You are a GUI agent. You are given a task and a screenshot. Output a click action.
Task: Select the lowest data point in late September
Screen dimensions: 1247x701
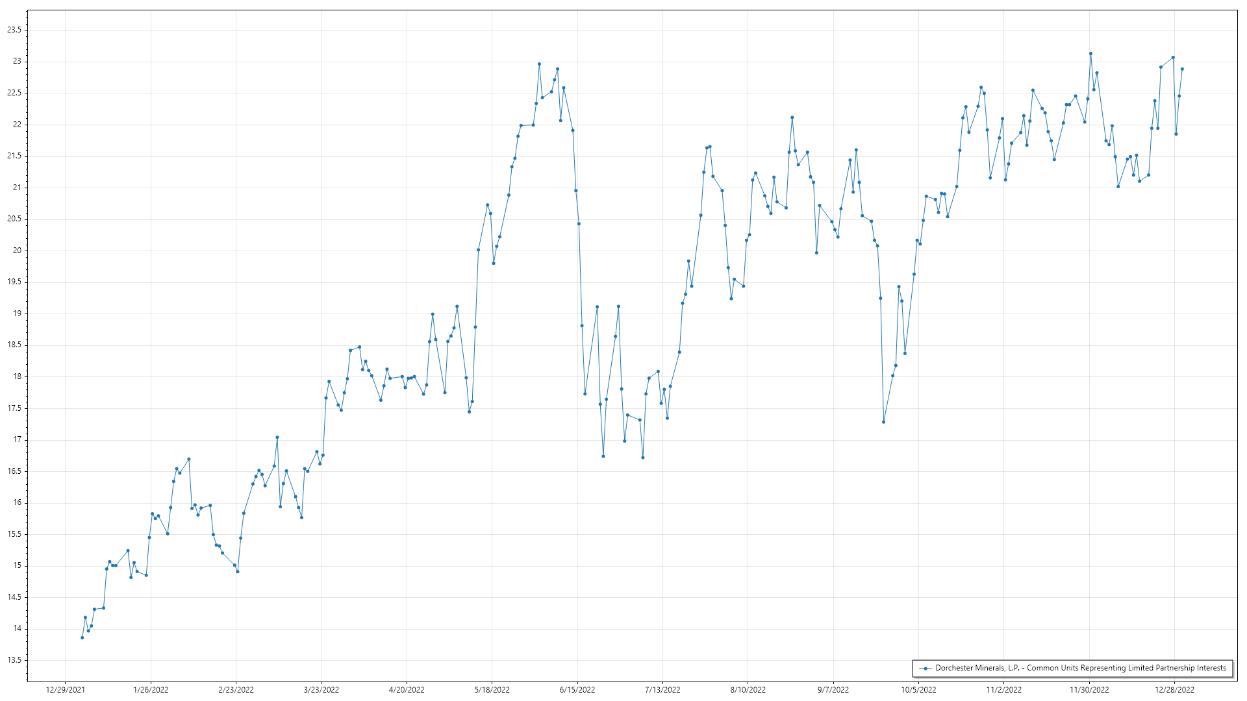tap(883, 422)
